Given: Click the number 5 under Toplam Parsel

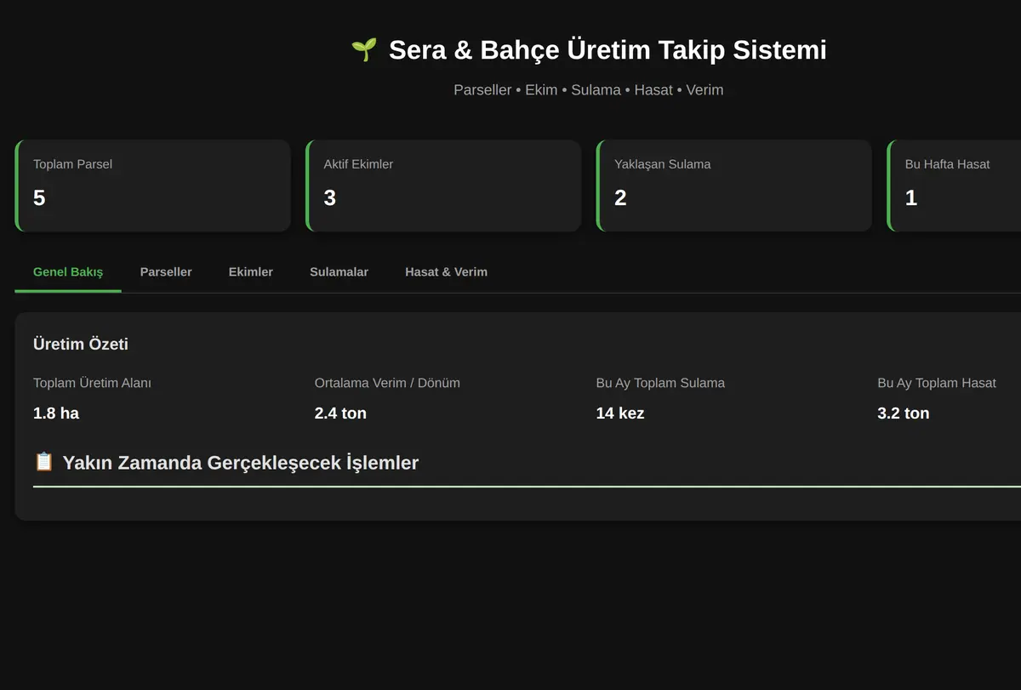Looking at the screenshot, I should click(x=39, y=198).
